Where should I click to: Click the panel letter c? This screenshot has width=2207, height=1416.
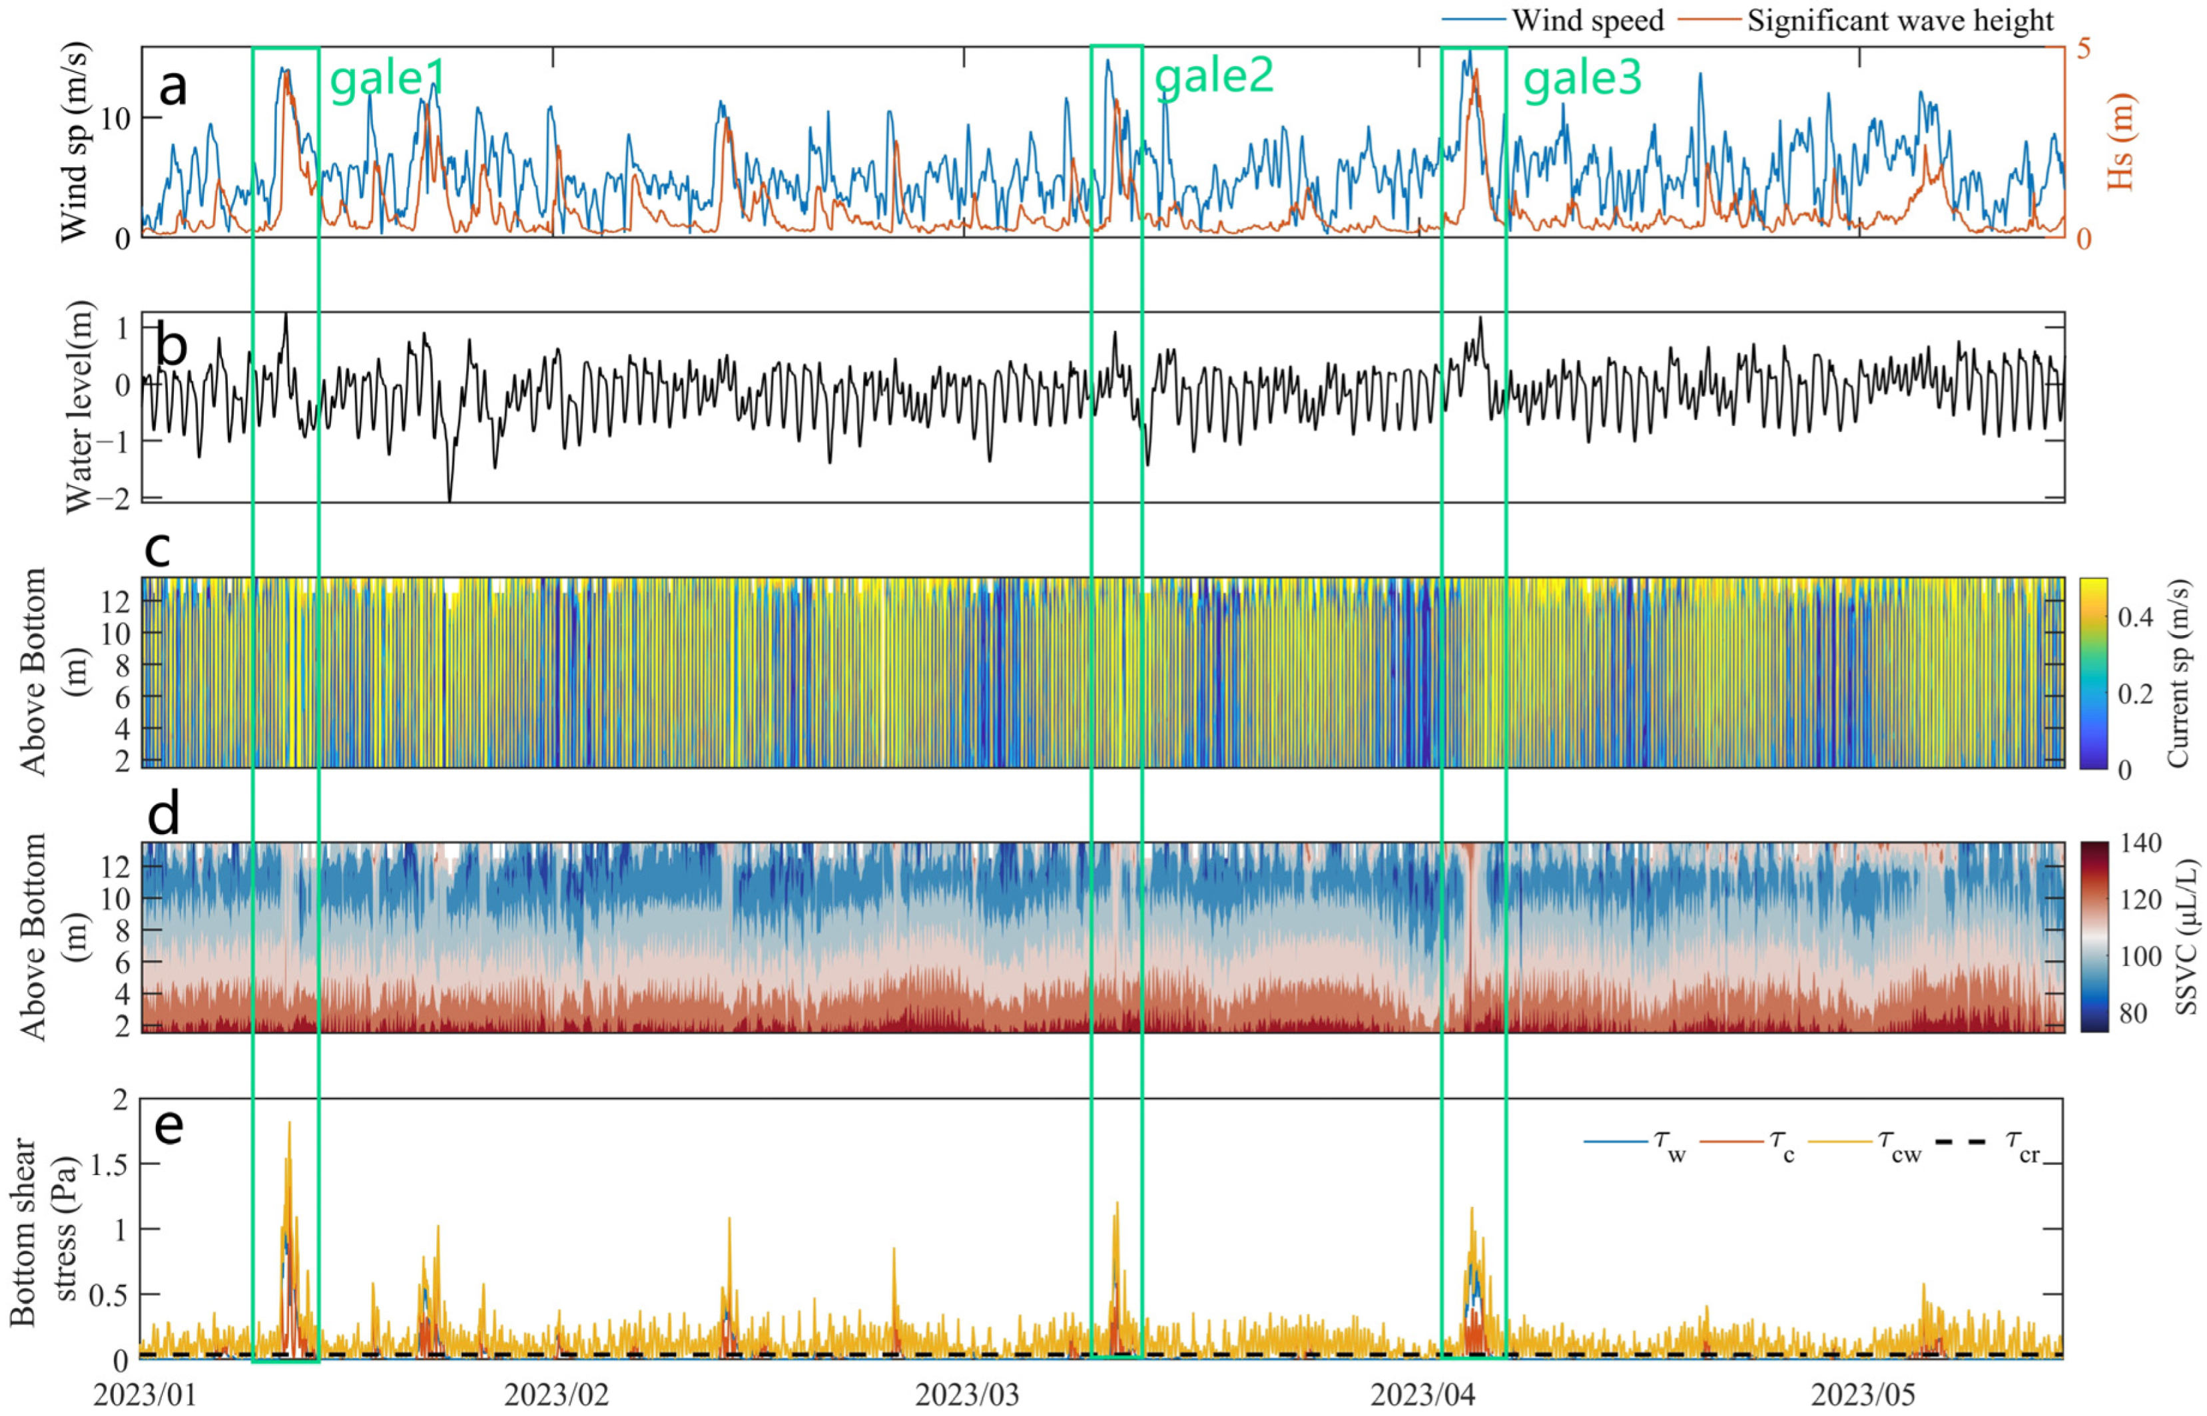158,549
